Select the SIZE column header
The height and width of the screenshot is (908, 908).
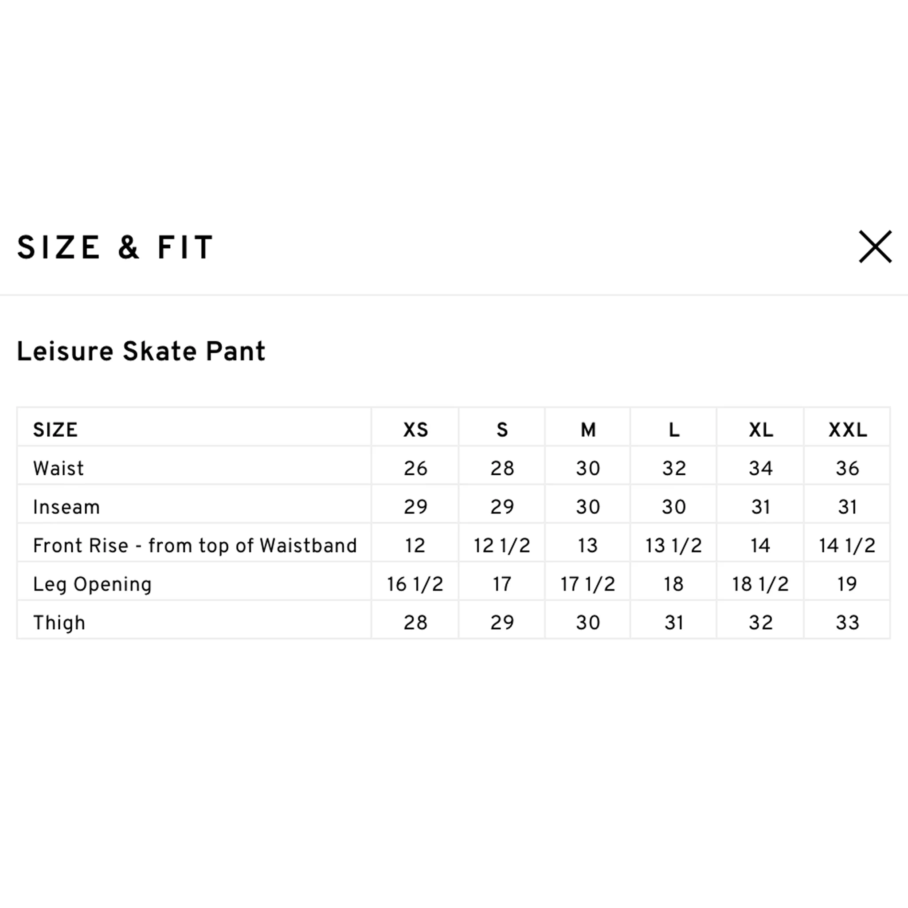coord(55,430)
